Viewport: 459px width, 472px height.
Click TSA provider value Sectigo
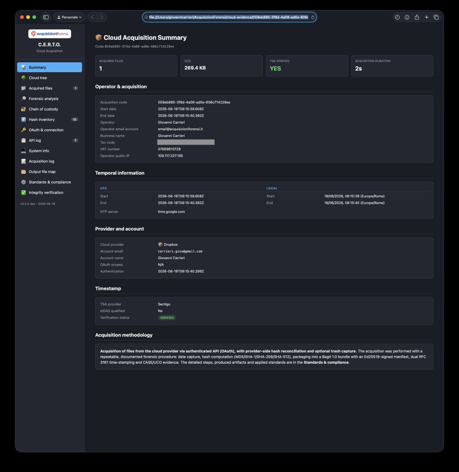point(164,304)
